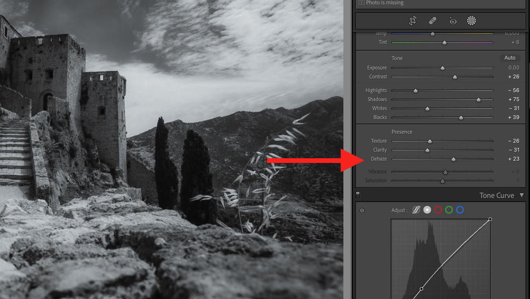Click the Photo is missing notice
Image resolution: width=530 pixels, height=299 pixels.
pos(381,3)
